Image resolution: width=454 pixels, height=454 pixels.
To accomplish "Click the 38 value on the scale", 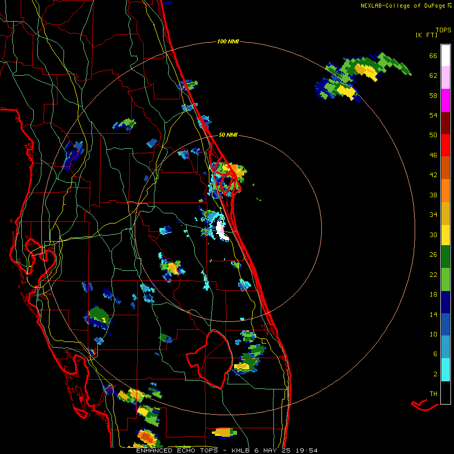I will 433,195.
